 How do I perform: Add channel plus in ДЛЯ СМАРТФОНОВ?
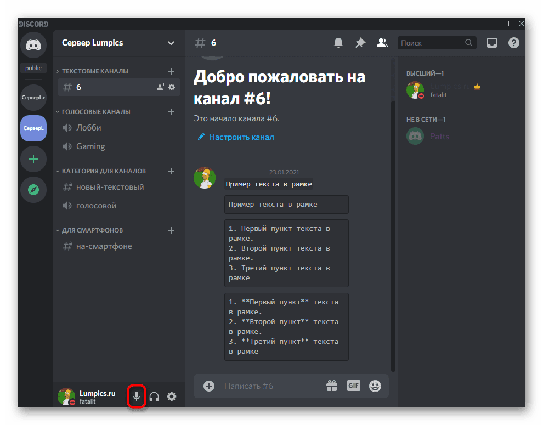[x=171, y=230]
